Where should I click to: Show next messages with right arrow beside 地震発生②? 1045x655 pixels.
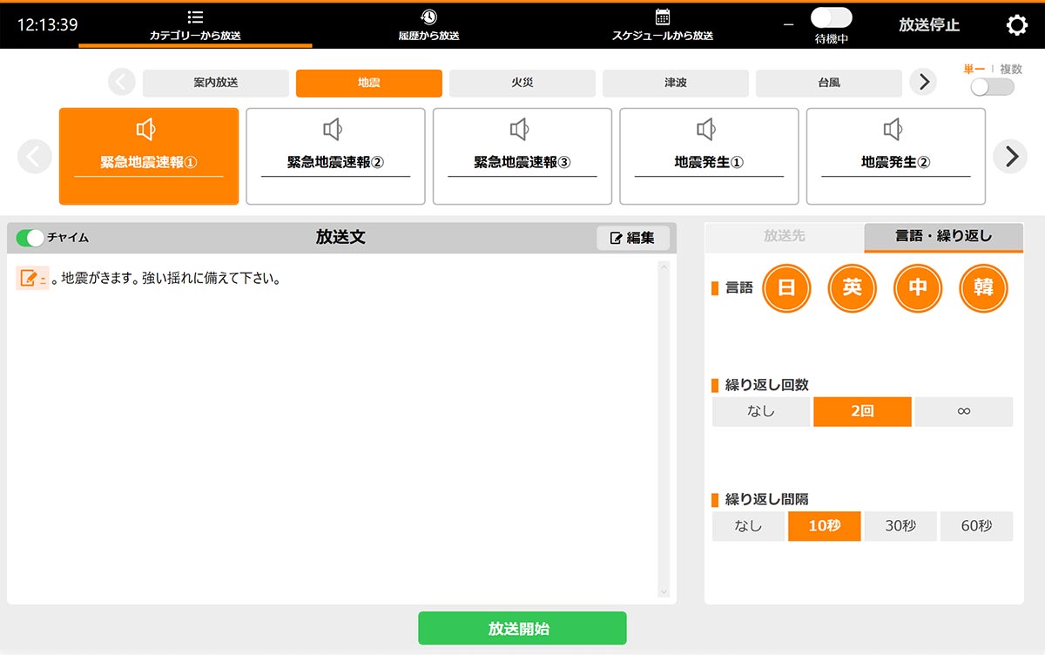pos(1010,157)
